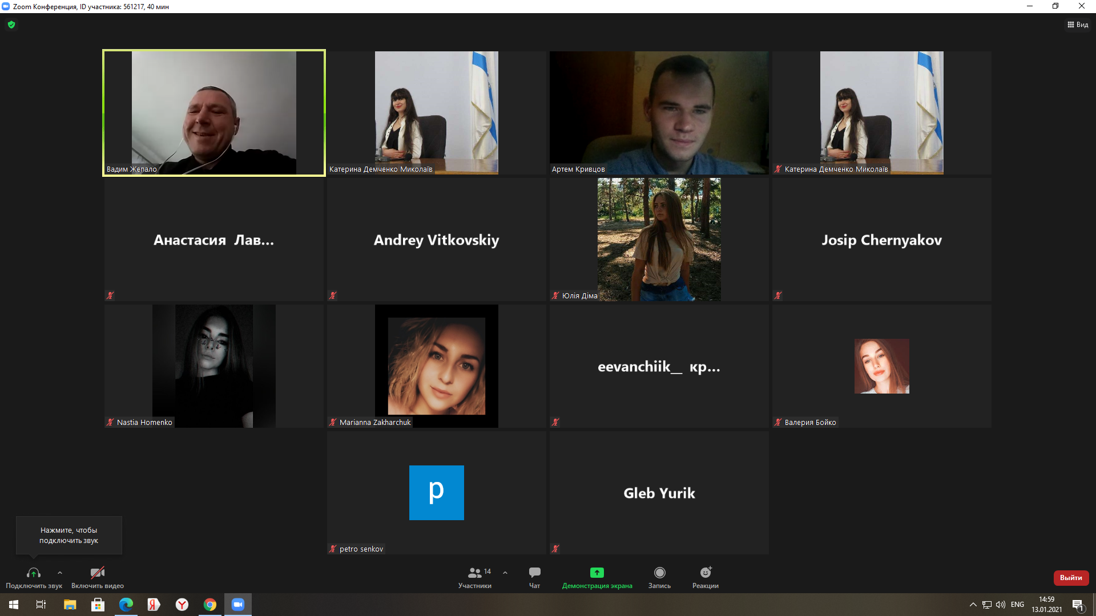The height and width of the screenshot is (616, 1096).
Task: Expand audio options arrow next to headphones
Action: [60, 573]
